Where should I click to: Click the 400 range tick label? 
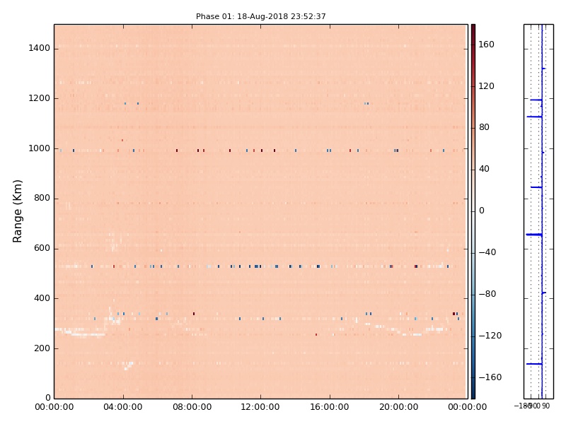click(42, 298)
